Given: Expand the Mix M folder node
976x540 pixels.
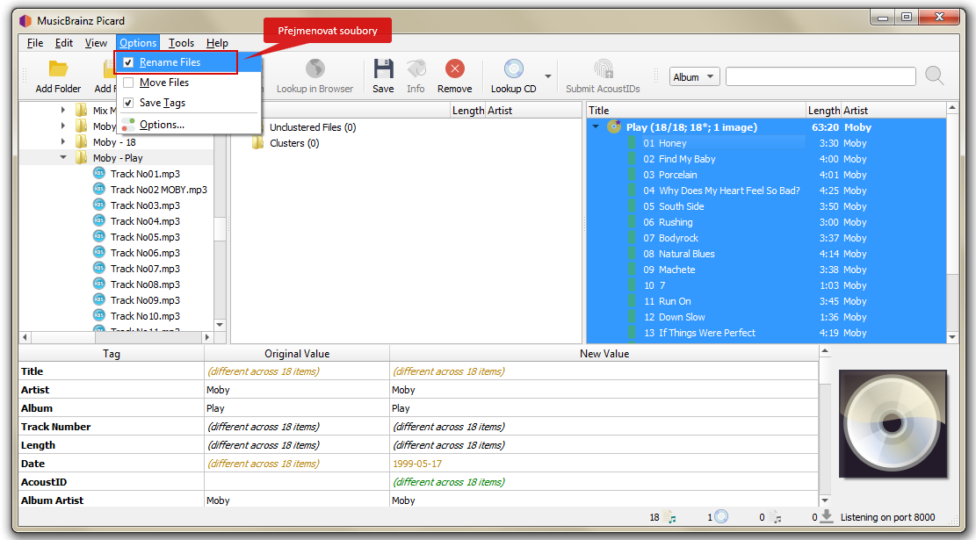Looking at the screenshot, I should tap(63, 110).
